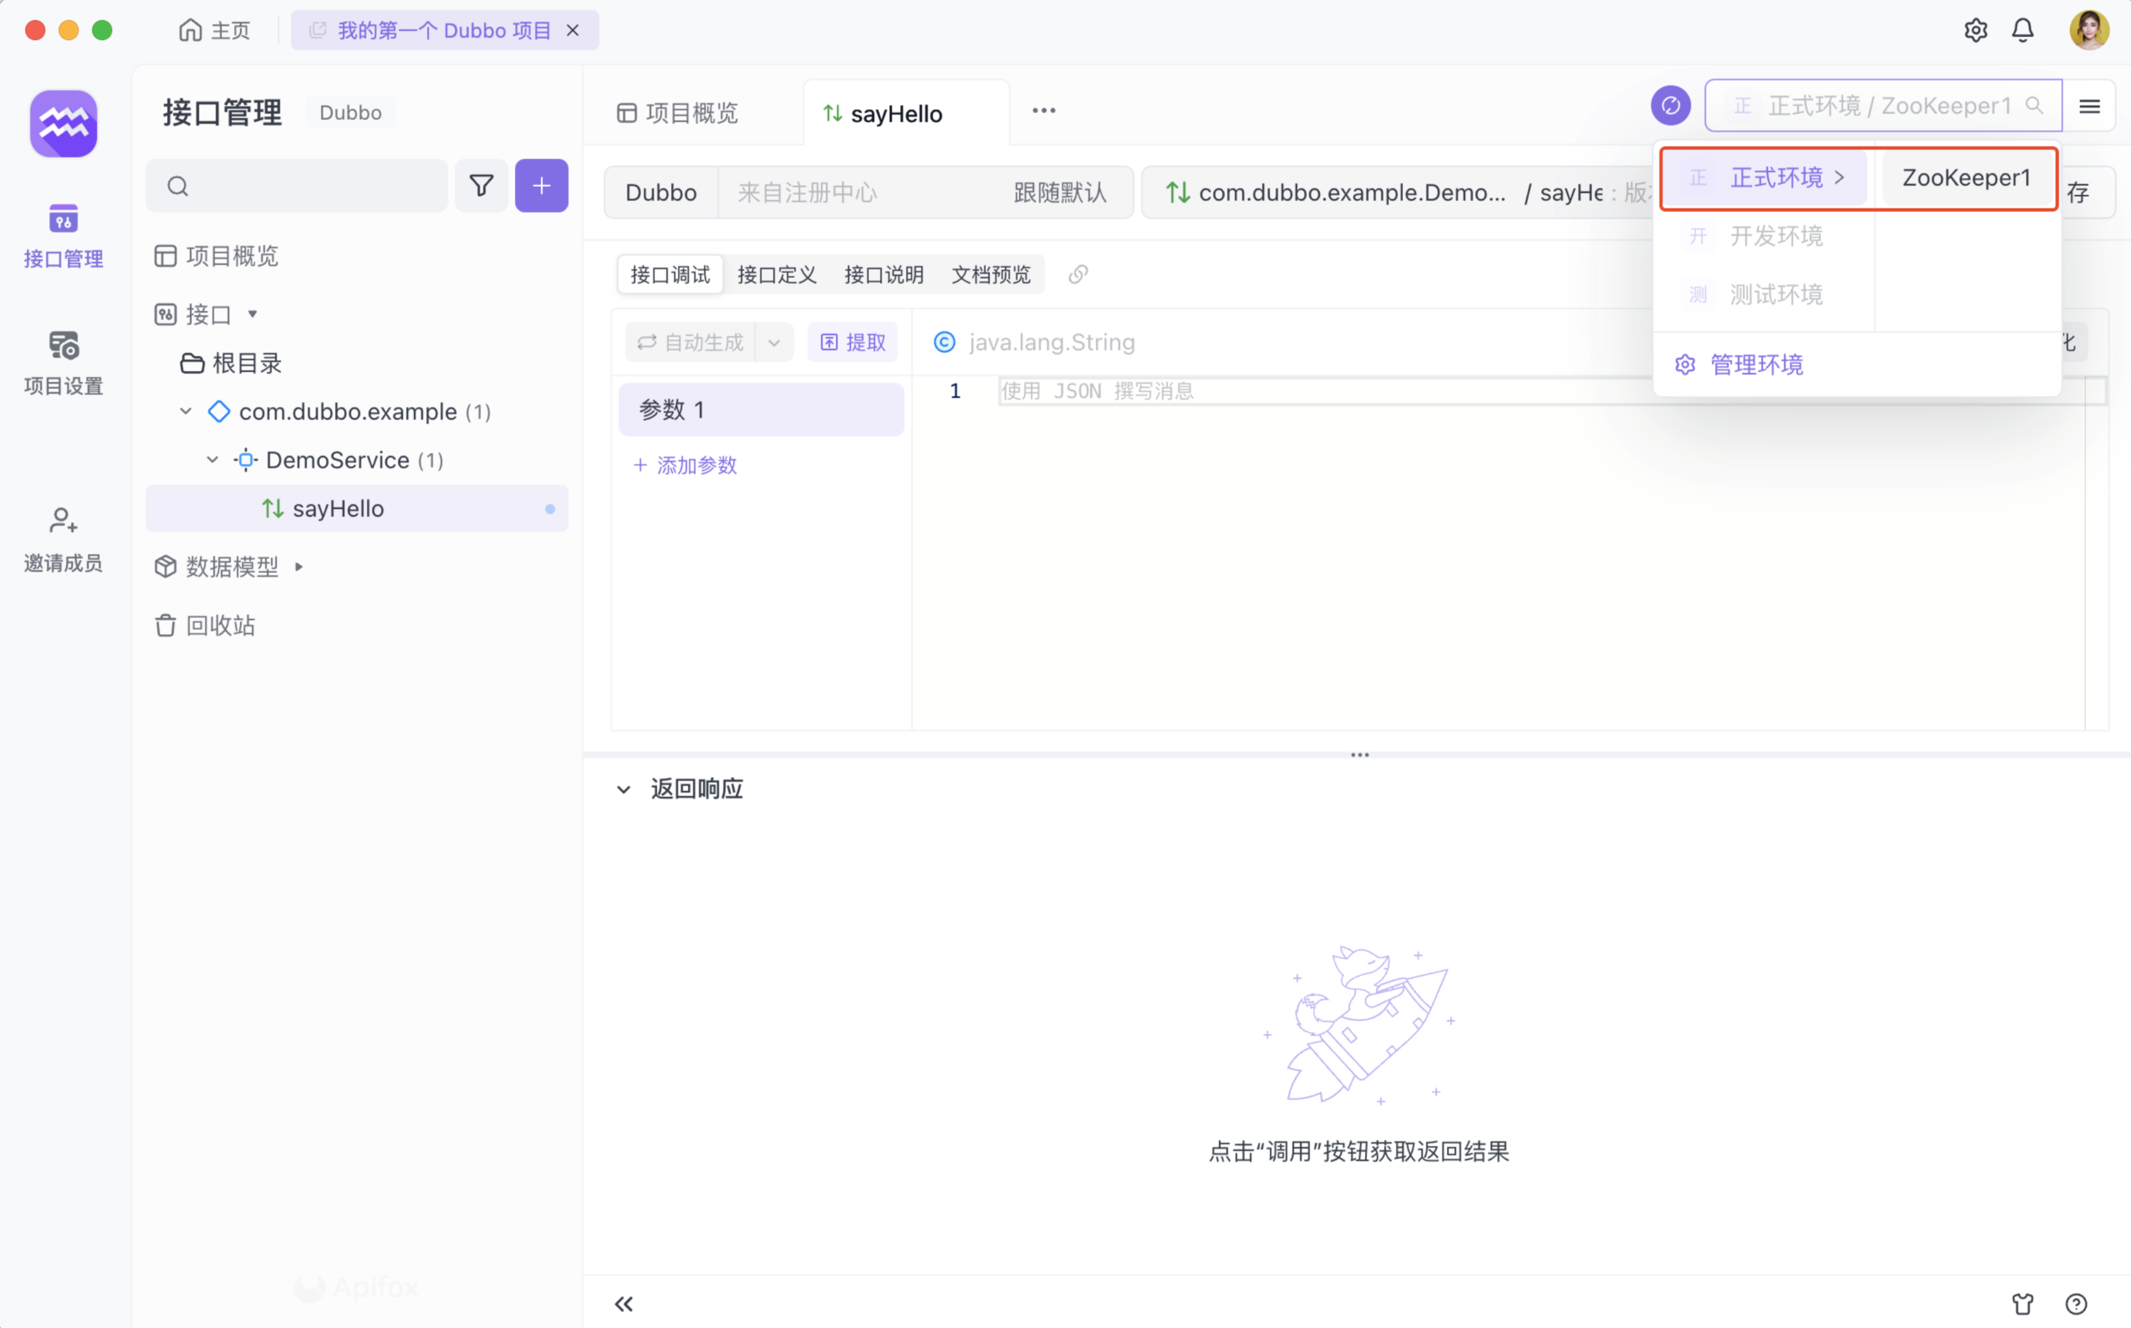
Task: Click the purple refresh circle icon
Action: tap(1670, 106)
